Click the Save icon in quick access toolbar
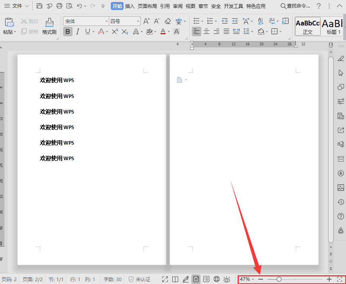This screenshot has width=346, height=284. pyautogui.click(x=39, y=6)
